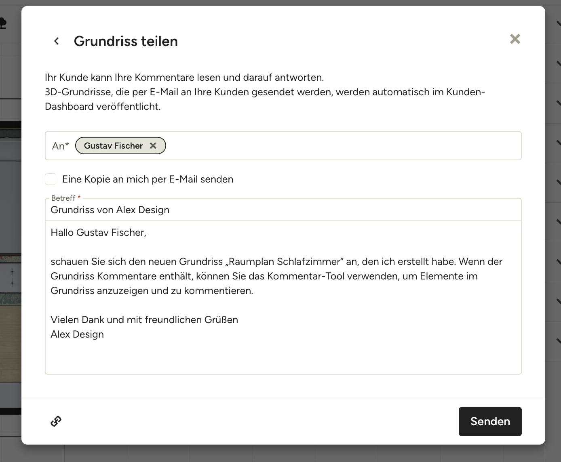561x462 pixels.
Task: Click the 'Grundriss teilen' dialog title
Action: (126, 41)
